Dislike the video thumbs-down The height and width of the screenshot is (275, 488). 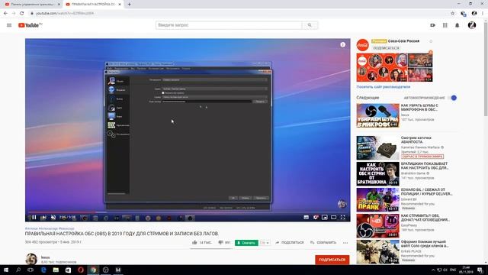pos(220,242)
